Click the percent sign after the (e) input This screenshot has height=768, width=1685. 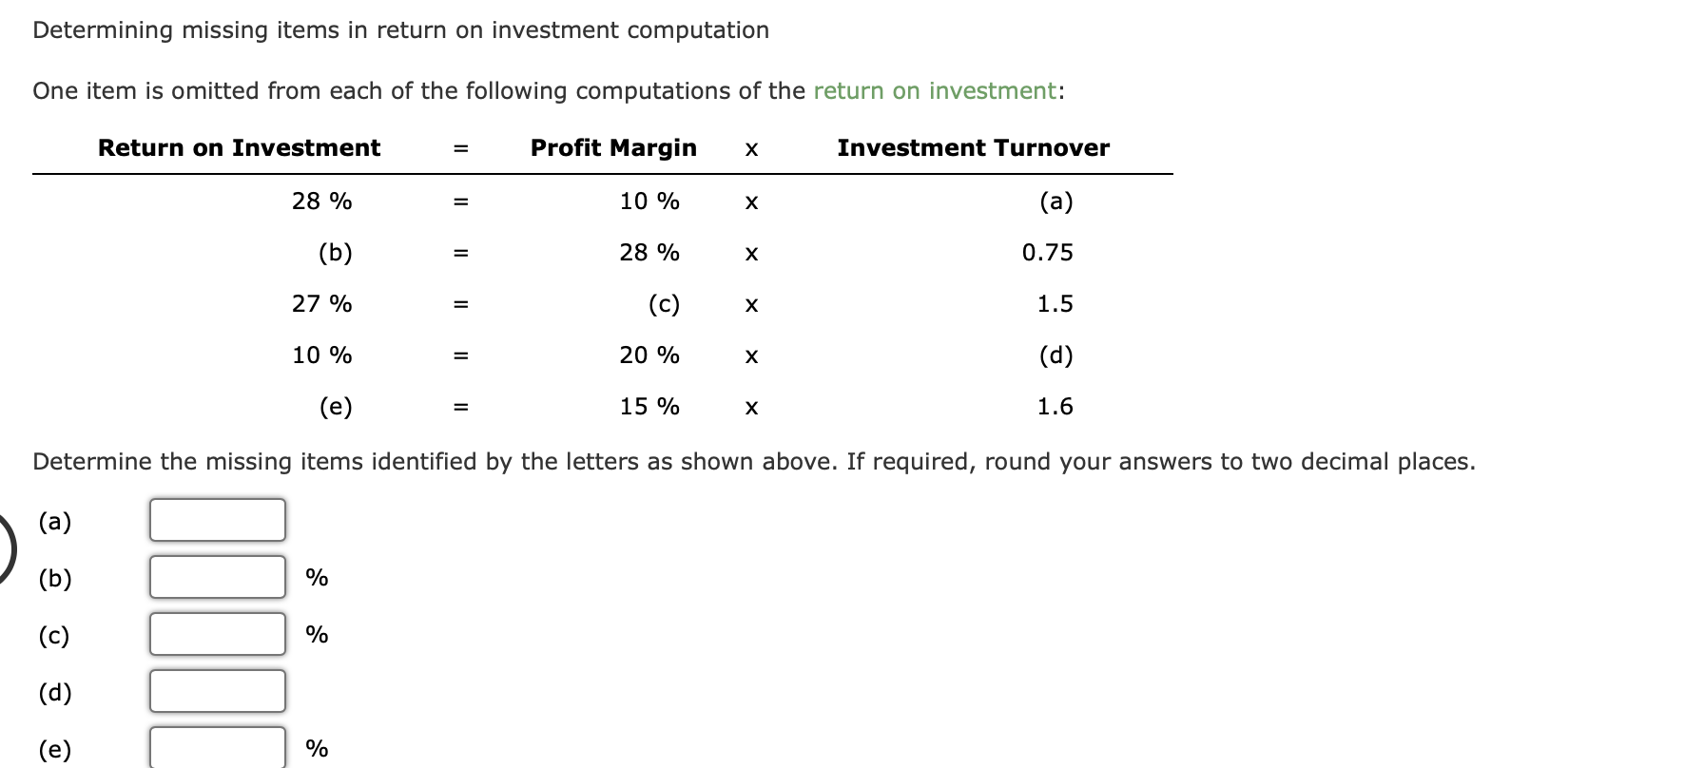coord(316,749)
